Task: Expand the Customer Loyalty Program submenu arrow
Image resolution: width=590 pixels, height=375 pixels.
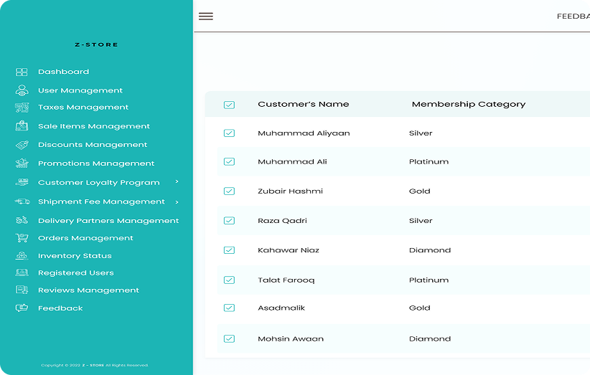Action: [177, 182]
